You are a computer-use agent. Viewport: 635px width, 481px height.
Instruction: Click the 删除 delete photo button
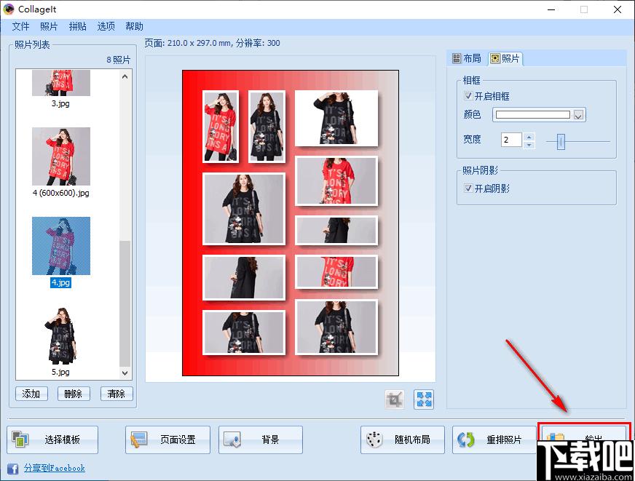tap(74, 394)
